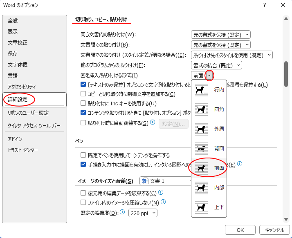Click scrollbar down arrow

click(286, 220)
